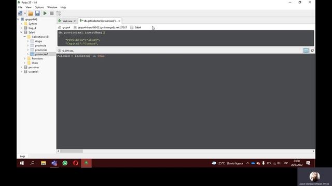Open the connect icon's dropdown arrow
Viewport: 332px width, 186px height.
click(x=25, y=13)
